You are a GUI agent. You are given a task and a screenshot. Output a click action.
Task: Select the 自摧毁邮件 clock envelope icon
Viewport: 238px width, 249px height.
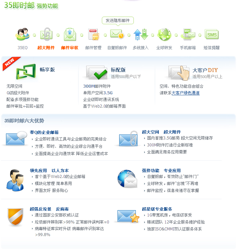tap(117, 34)
